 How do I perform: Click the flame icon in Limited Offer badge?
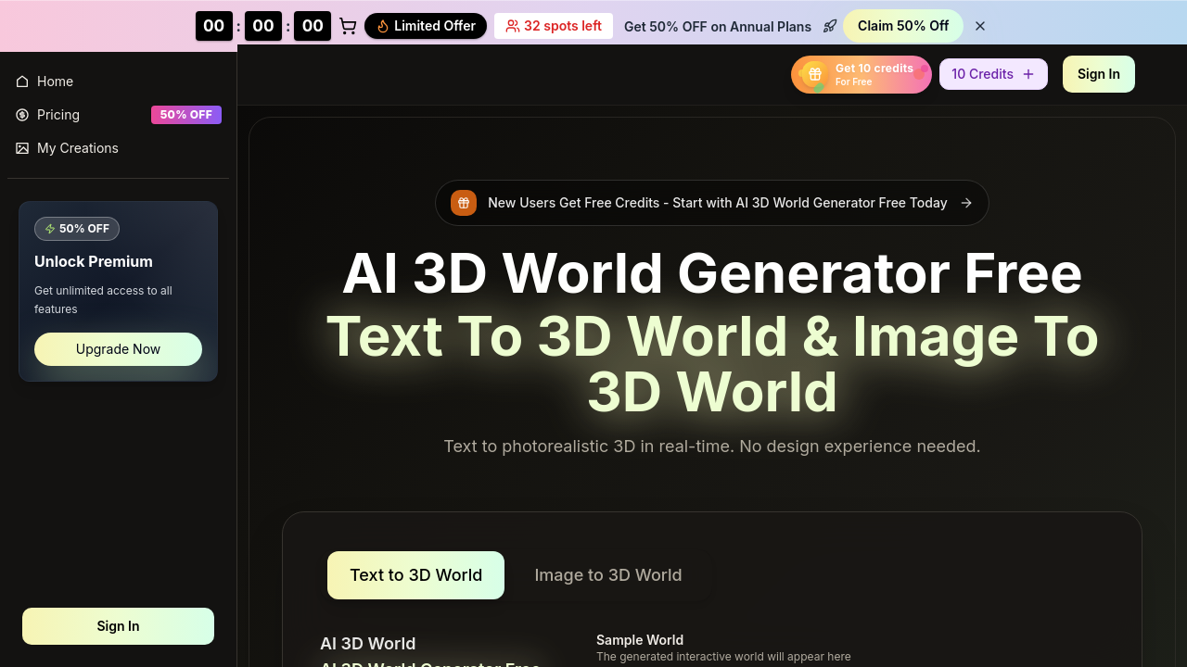383,26
